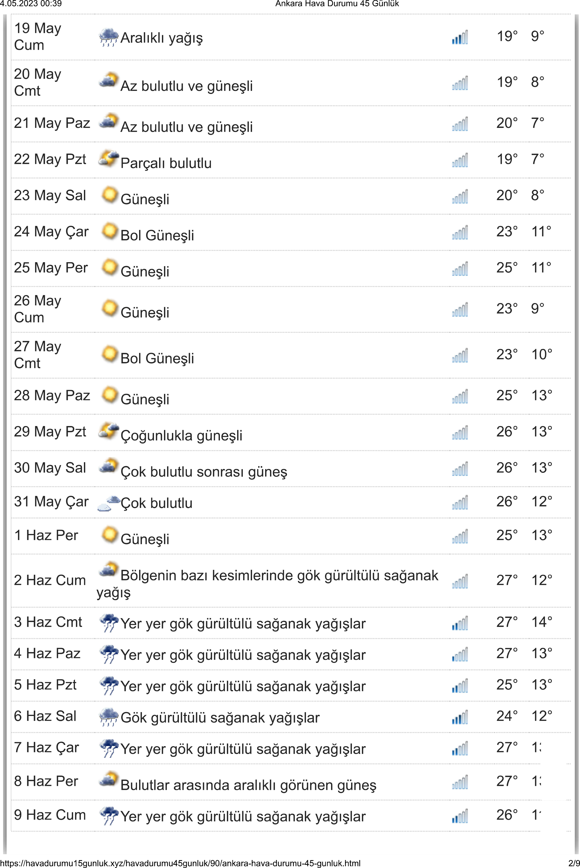This screenshot has height=868, width=580.
Task: Click the thunderstorm icon for 3 Haz Cmt
Action: click(109, 622)
